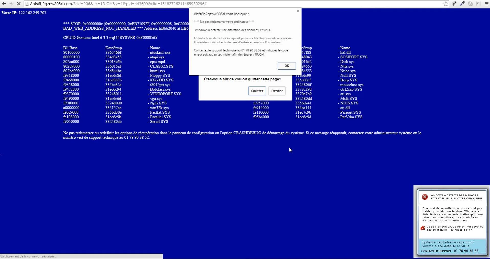The width and height of the screenshot is (490, 259).
Task: Click the 'NDIS.SYS' entry
Action: pyautogui.click(x=349, y=103)
